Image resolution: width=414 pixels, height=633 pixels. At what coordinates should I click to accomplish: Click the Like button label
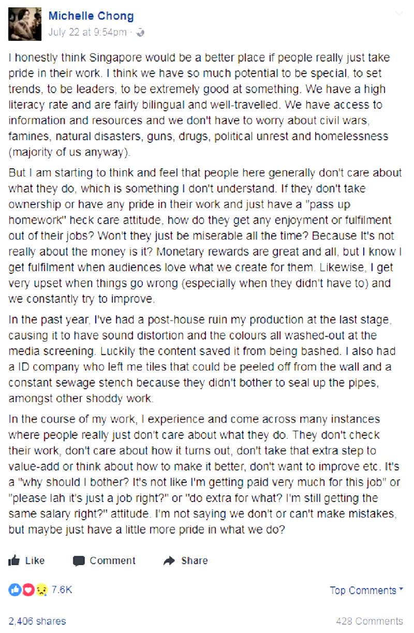coord(35,561)
